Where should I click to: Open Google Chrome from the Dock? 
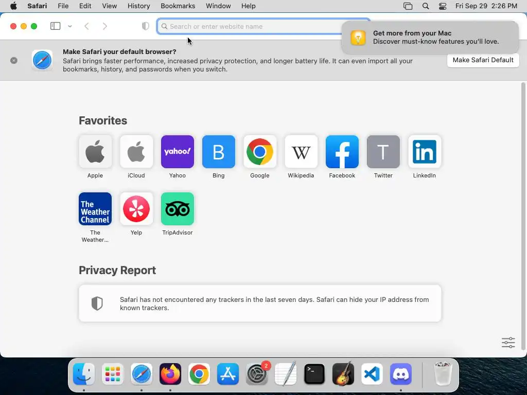pyautogui.click(x=199, y=374)
